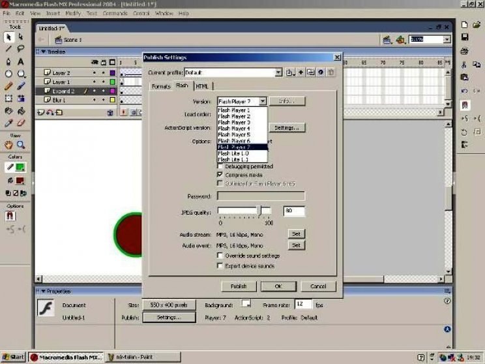
Task: Toggle outline color square of Blur 1
Action: 113,100
